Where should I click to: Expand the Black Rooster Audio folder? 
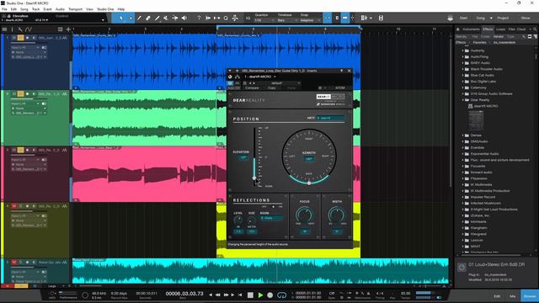pyautogui.click(x=462, y=69)
